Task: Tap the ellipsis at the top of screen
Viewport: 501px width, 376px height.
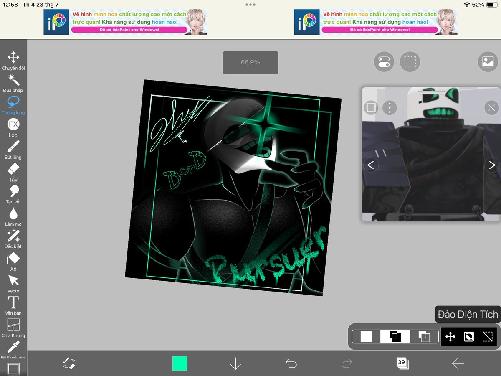Action: pos(250,5)
